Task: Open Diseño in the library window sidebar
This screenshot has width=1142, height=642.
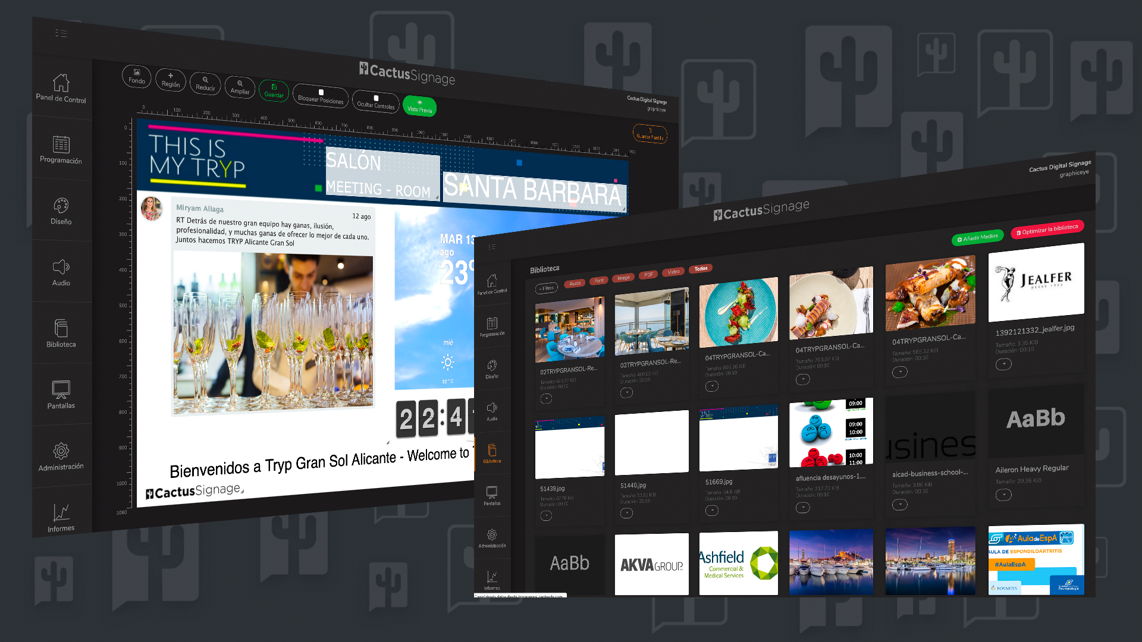Action: click(492, 369)
